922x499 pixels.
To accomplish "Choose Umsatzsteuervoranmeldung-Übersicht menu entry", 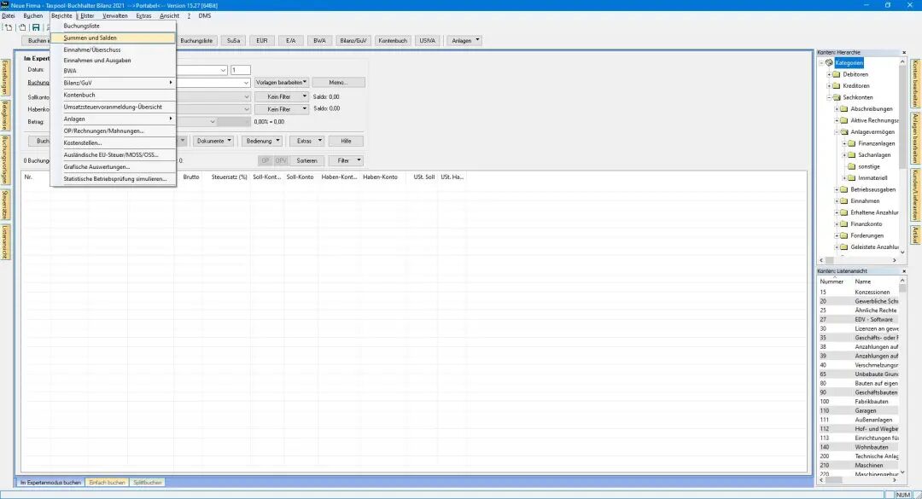I will click(x=113, y=107).
